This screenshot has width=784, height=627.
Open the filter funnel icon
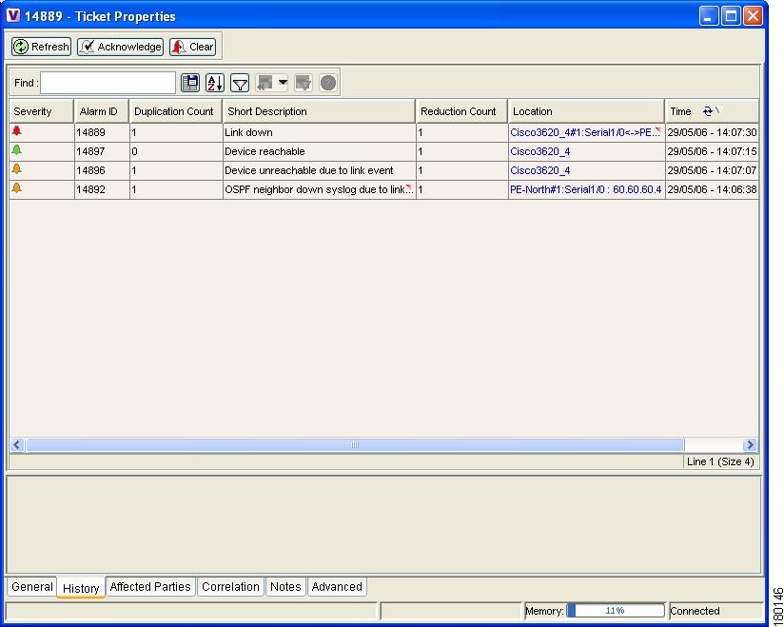(x=240, y=84)
